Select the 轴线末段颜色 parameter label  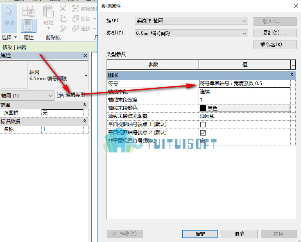(123, 108)
